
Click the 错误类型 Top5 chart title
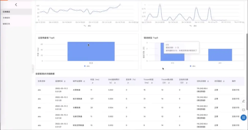tap(151, 38)
